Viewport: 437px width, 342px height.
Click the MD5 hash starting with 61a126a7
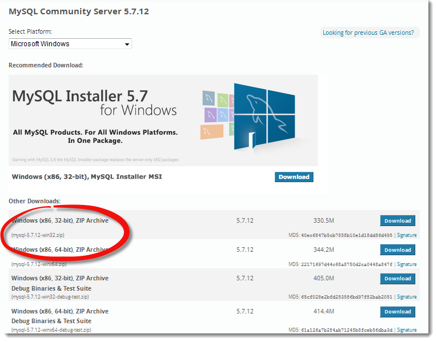(x=346, y=330)
